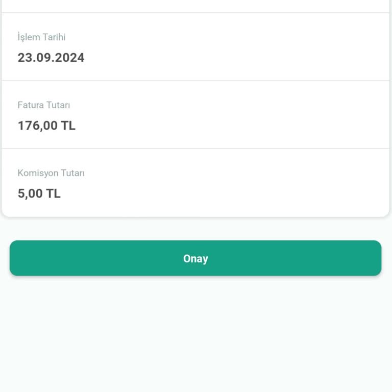Click the TL unit after 176,00
The width and height of the screenshot is (392, 392).
68,126
